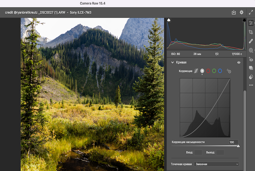This screenshot has height=171, width=255.
Task: Toggle highlight clipping warning in histogram
Action: tap(244, 20)
